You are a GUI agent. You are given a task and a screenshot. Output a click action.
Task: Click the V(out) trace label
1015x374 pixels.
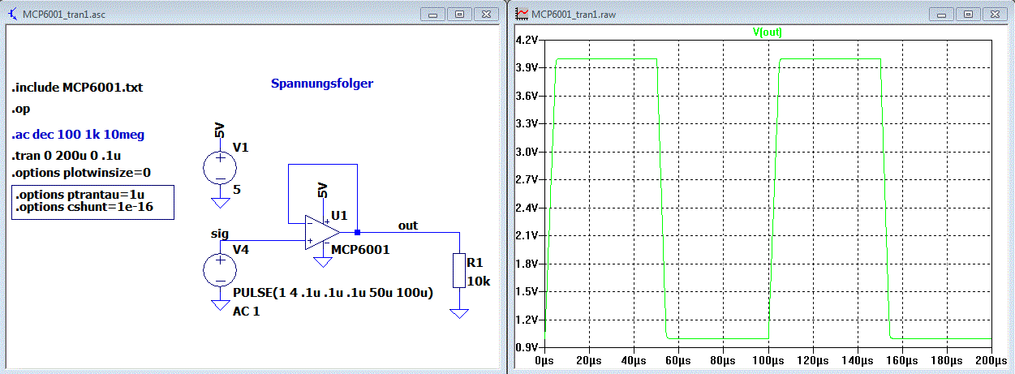pyautogui.click(x=767, y=32)
